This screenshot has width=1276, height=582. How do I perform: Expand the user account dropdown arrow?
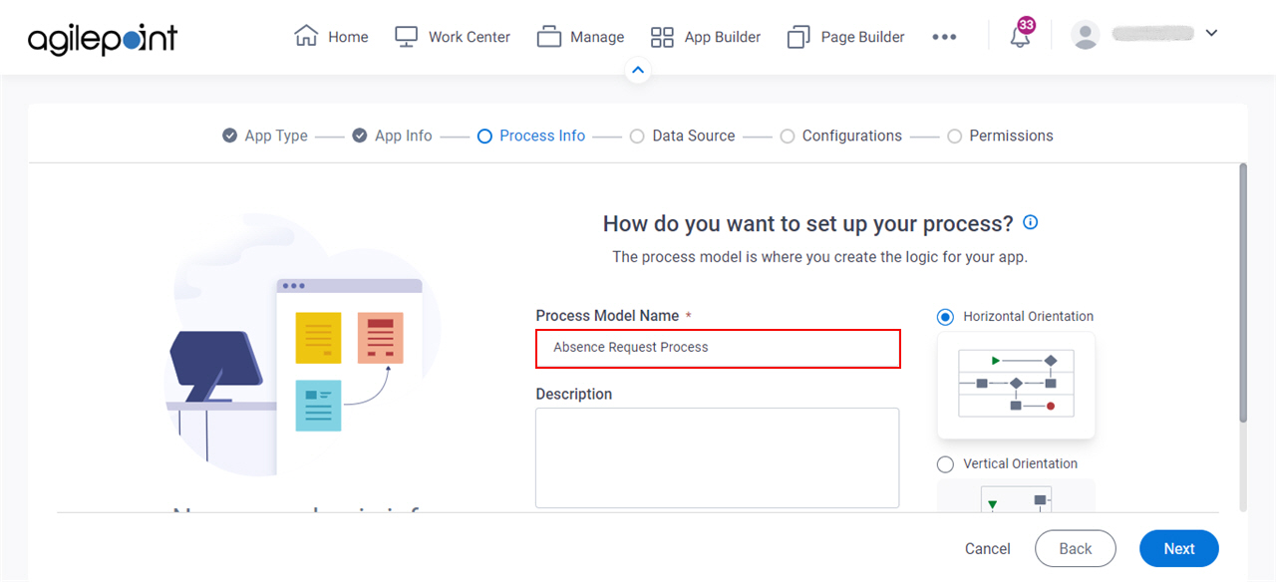click(1211, 33)
